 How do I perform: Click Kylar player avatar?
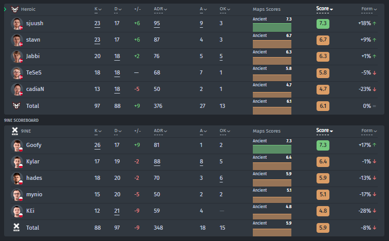(x=17, y=162)
